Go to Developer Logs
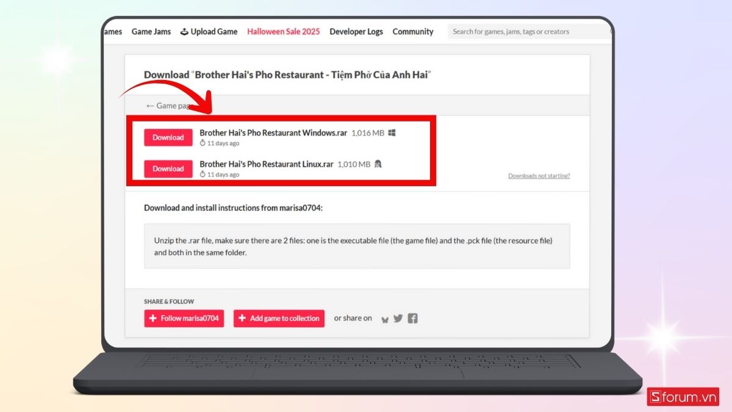732x412 pixels. coord(356,32)
